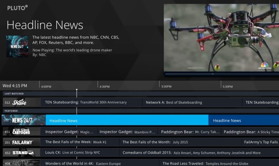279x166 pixels.
Task: Select Wonders of the World in 4K
Action: coord(100,163)
